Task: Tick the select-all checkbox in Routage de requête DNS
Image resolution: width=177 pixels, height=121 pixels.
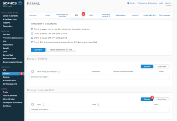Action: (x=32, y=104)
